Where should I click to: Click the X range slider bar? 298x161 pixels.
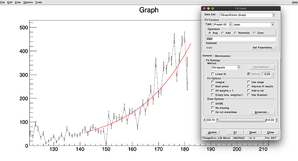tap(242, 120)
